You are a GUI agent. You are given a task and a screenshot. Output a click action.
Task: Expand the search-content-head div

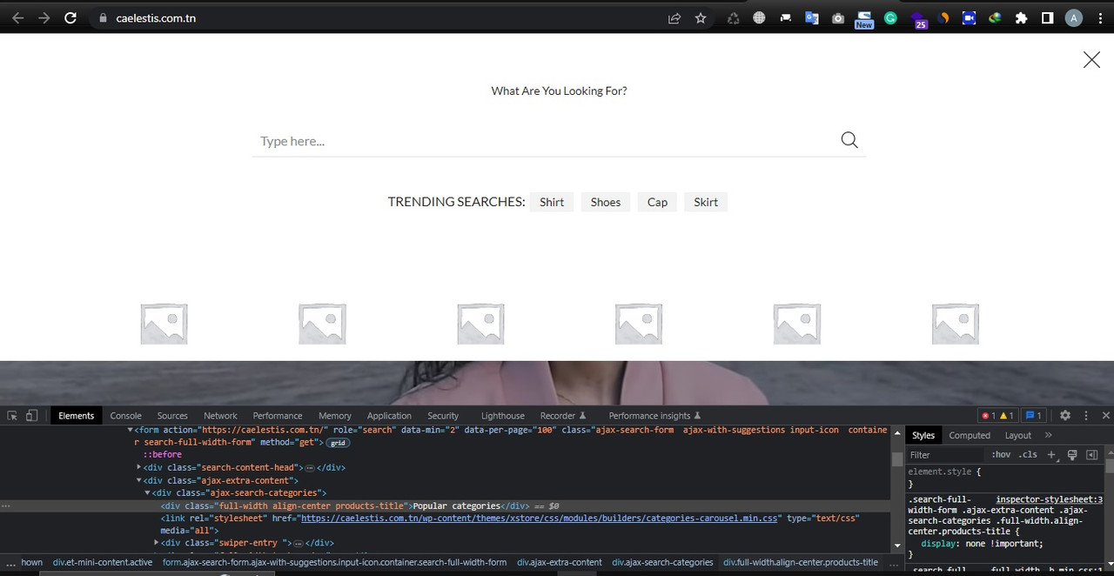click(x=139, y=467)
